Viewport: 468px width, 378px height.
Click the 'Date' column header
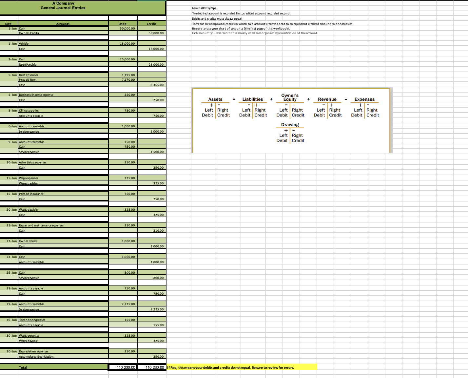coord(9,24)
